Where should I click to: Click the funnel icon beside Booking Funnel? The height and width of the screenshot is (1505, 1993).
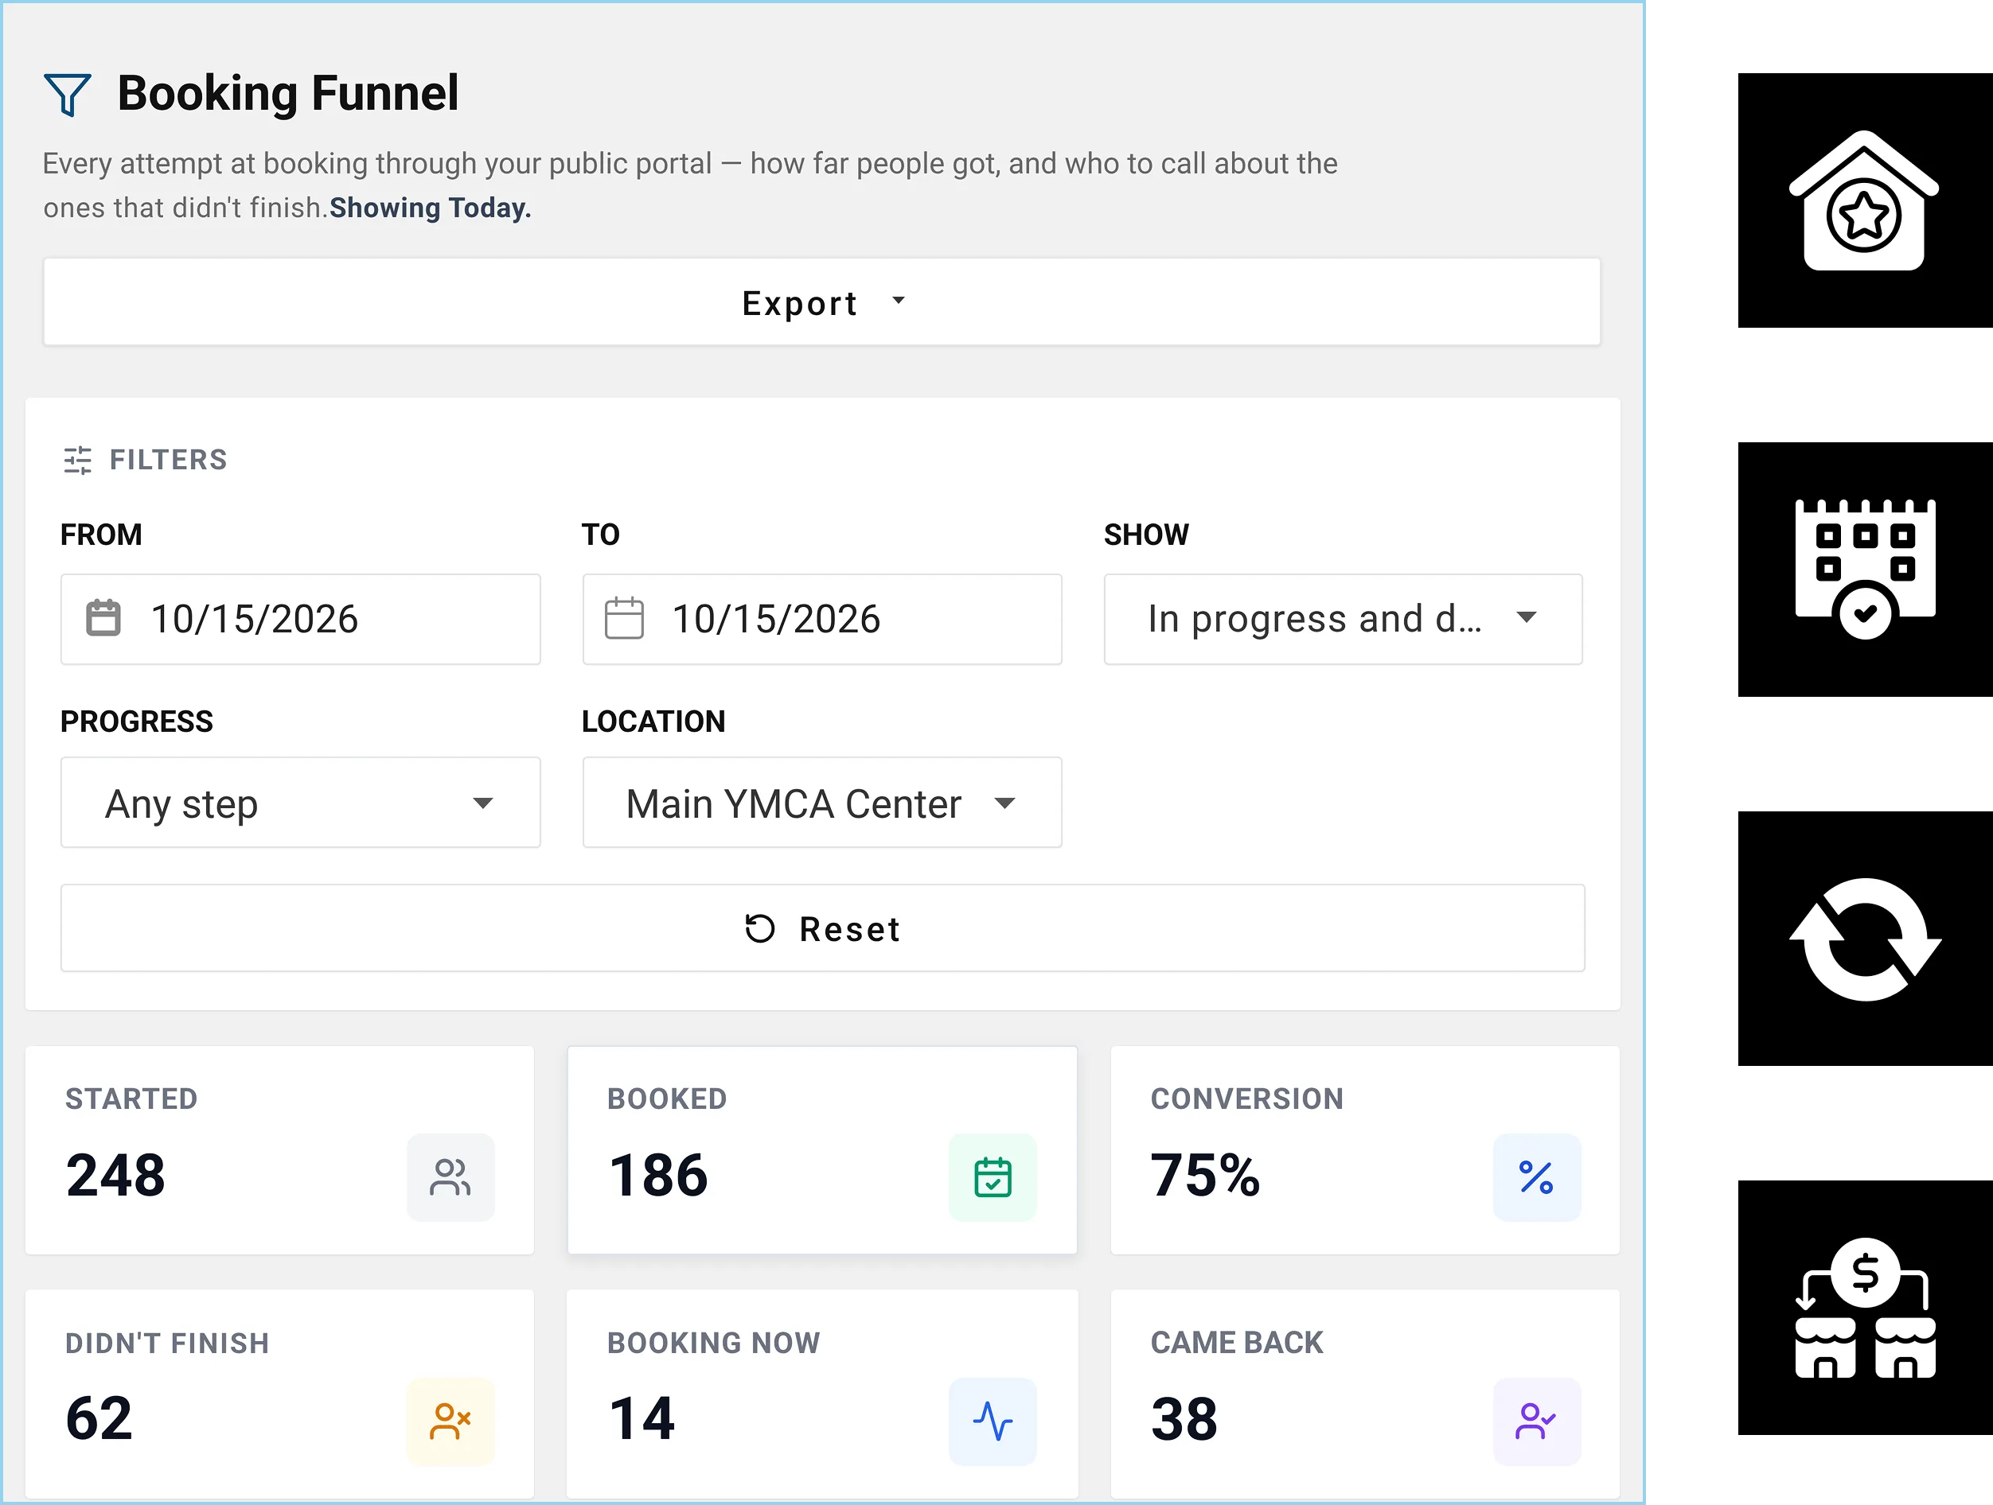point(68,95)
